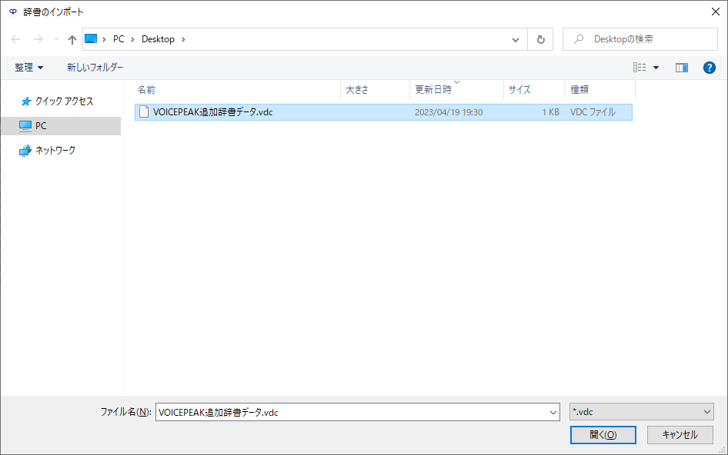Create a folder with 新しいフォルダー
This screenshot has width=728, height=455.
click(95, 68)
